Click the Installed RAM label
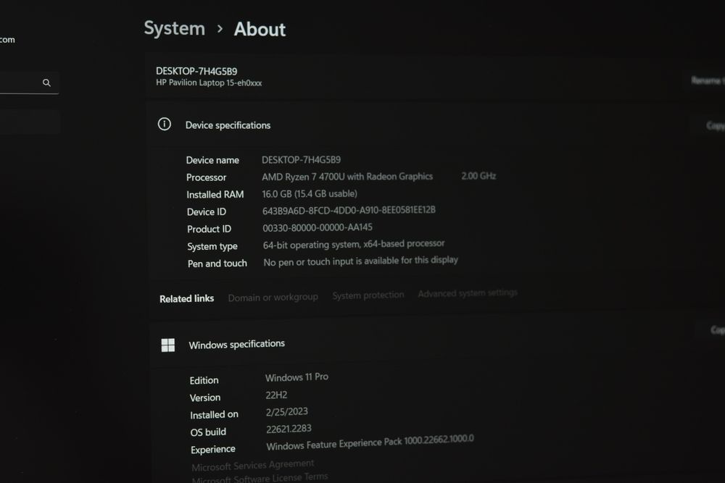 tap(215, 194)
